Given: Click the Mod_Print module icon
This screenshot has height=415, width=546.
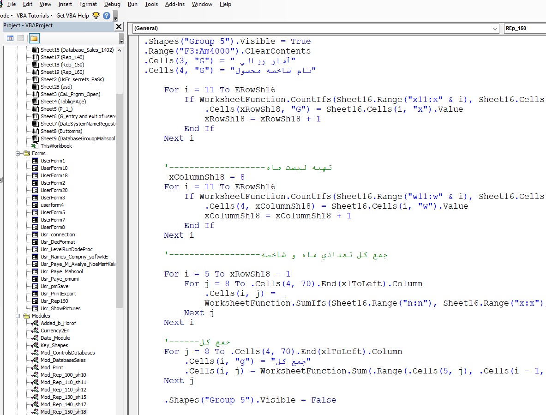Looking at the screenshot, I should pos(35,367).
